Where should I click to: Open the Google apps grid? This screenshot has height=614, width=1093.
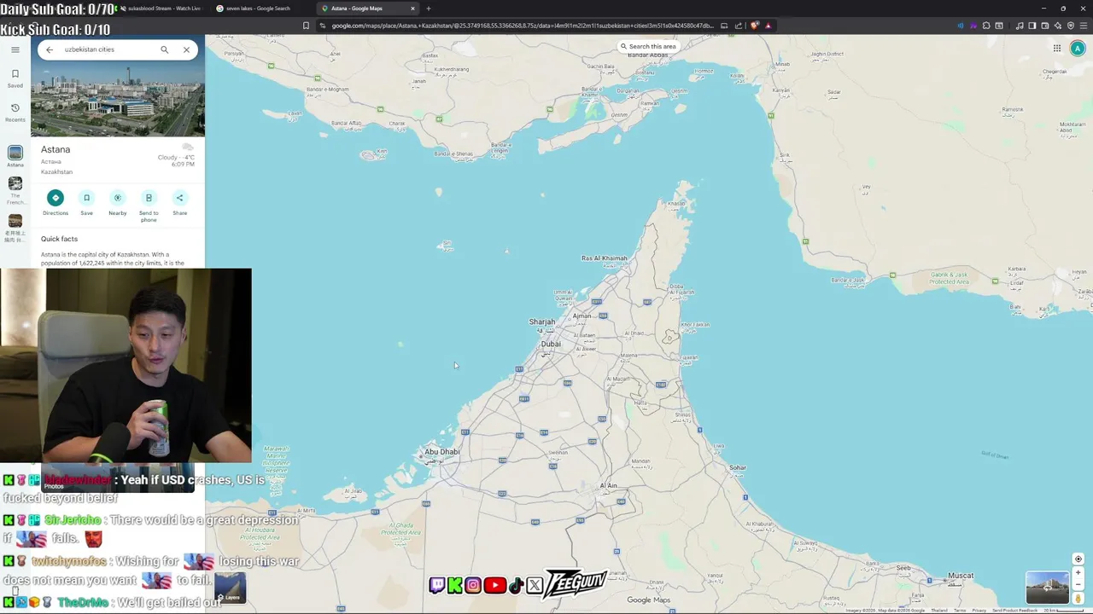click(x=1056, y=49)
